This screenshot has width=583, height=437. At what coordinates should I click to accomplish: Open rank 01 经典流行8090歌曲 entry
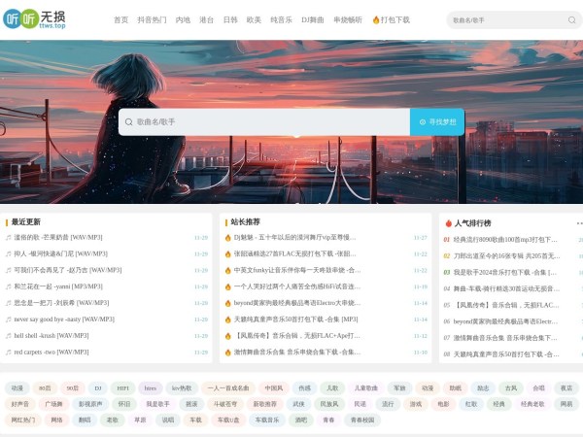pos(505,239)
